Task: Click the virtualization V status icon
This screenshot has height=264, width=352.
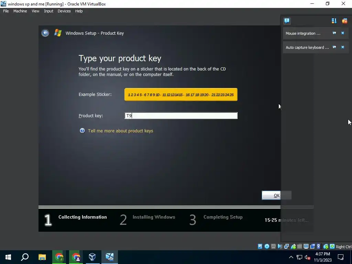Action: pos(318,246)
